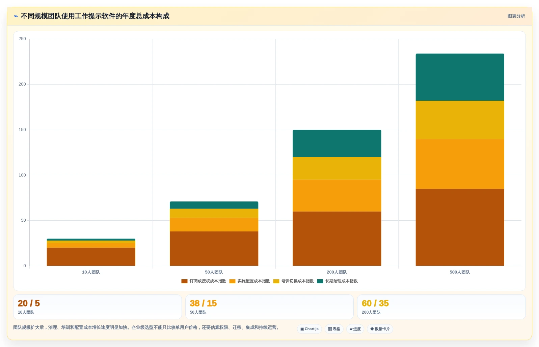Click the 培训切换成本指数 legend label
The height and width of the screenshot is (347, 539).
pos(297,281)
